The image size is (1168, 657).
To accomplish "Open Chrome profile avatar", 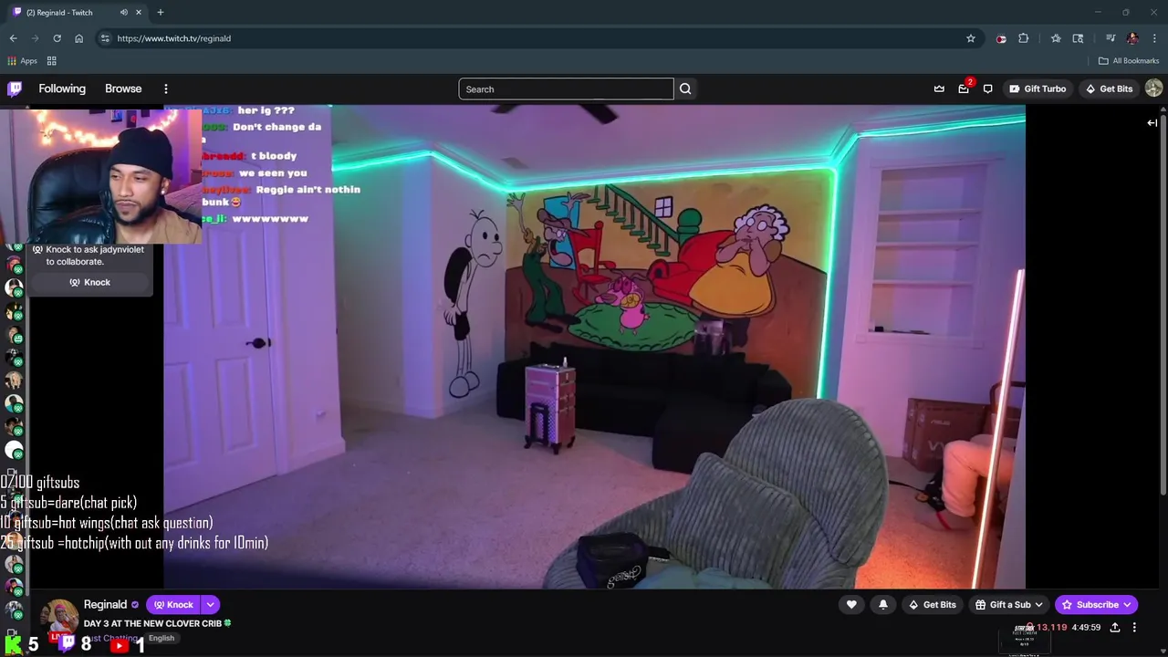I will [x=1132, y=38].
